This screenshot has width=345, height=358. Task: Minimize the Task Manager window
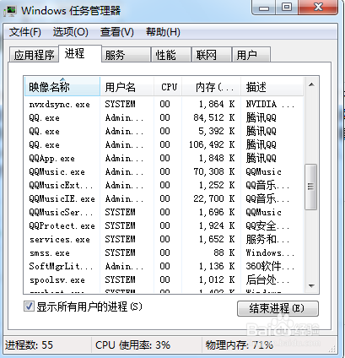(x=264, y=8)
